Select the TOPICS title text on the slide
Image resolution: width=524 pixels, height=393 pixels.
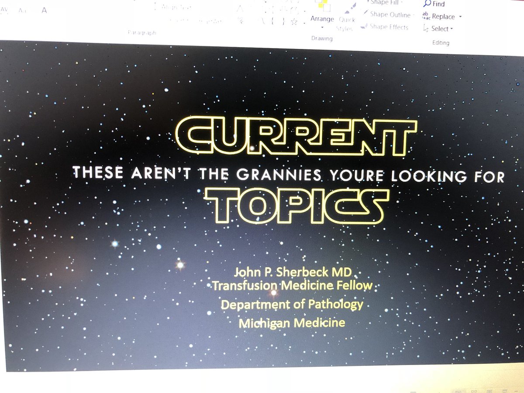pyautogui.click(x=297, y=206)
